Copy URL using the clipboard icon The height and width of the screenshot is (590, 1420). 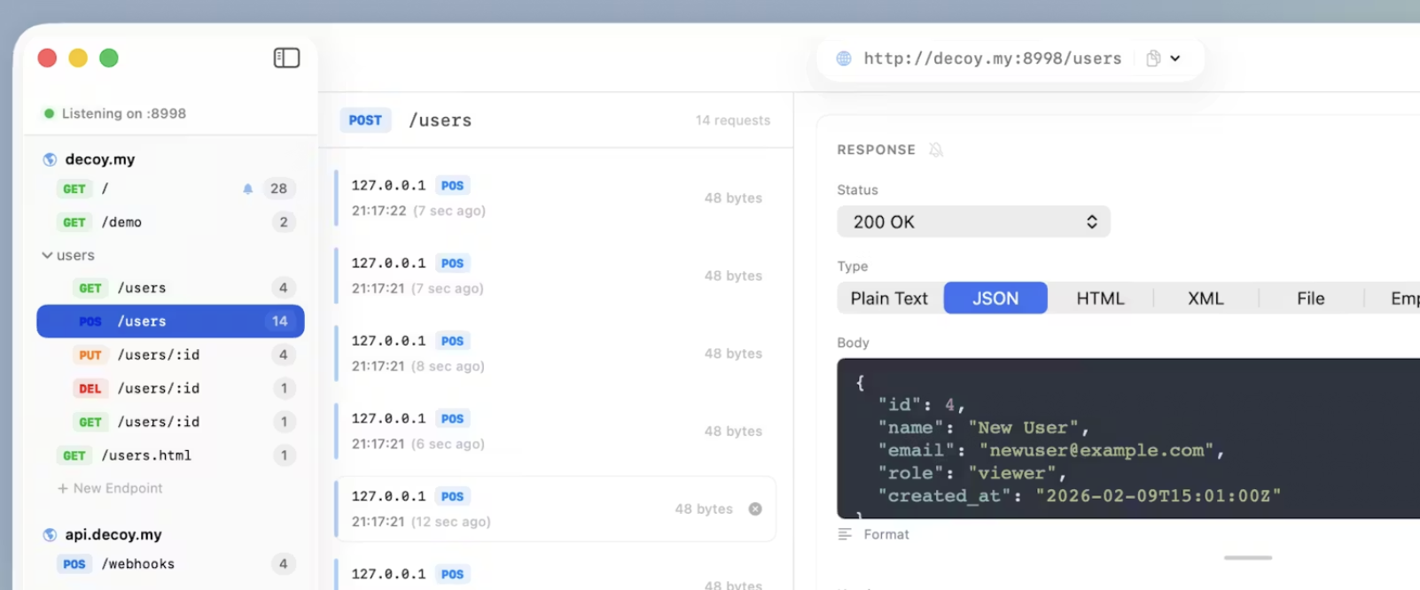(x=1153, y=58)
